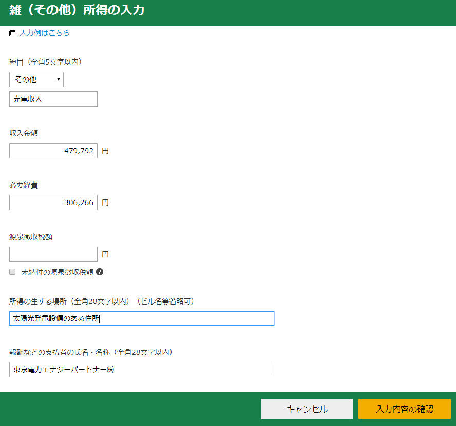Click the 収入金額 label text
Image resolution: width=456 pixels, height=426 pixels.
[x=24, y=133]
